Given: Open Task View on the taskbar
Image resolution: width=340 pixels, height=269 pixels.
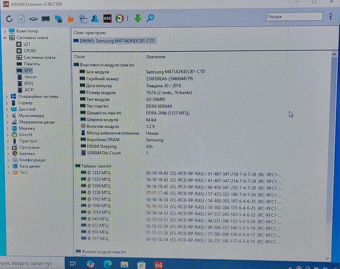Looking at the screenshot, I should point(73,264).
